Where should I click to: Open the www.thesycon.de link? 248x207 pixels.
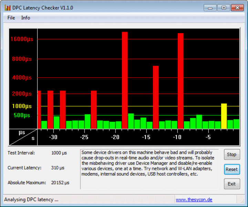[x=194, y=199]
